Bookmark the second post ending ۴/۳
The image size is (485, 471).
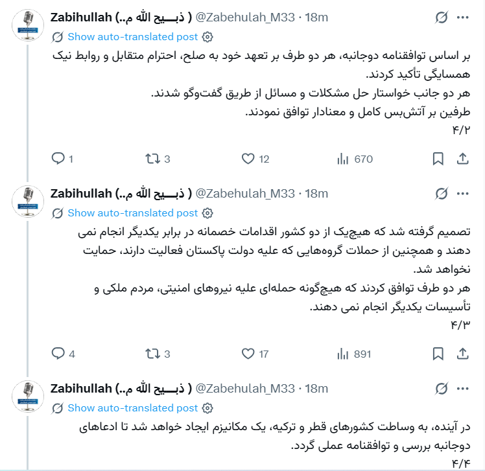[x=438, y=354]
